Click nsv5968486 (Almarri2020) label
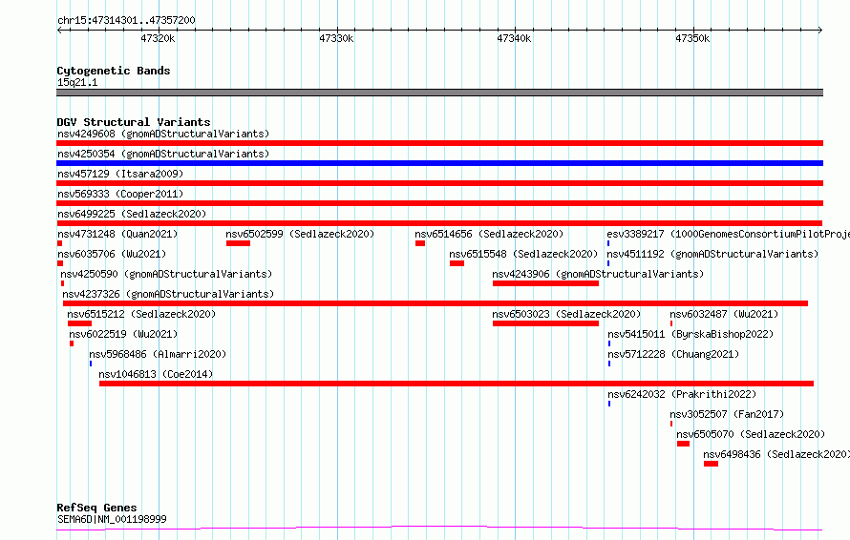 click(x=158, y=354)
